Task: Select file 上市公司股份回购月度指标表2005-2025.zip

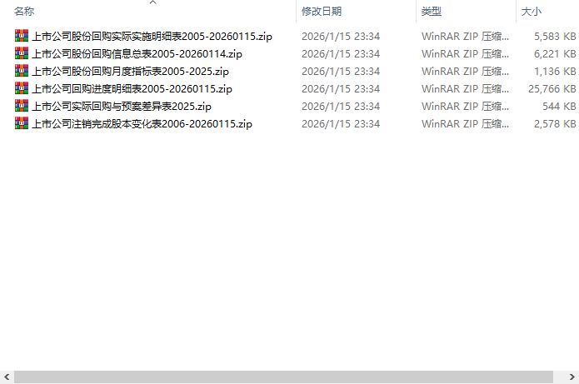Action: [130, 72]
